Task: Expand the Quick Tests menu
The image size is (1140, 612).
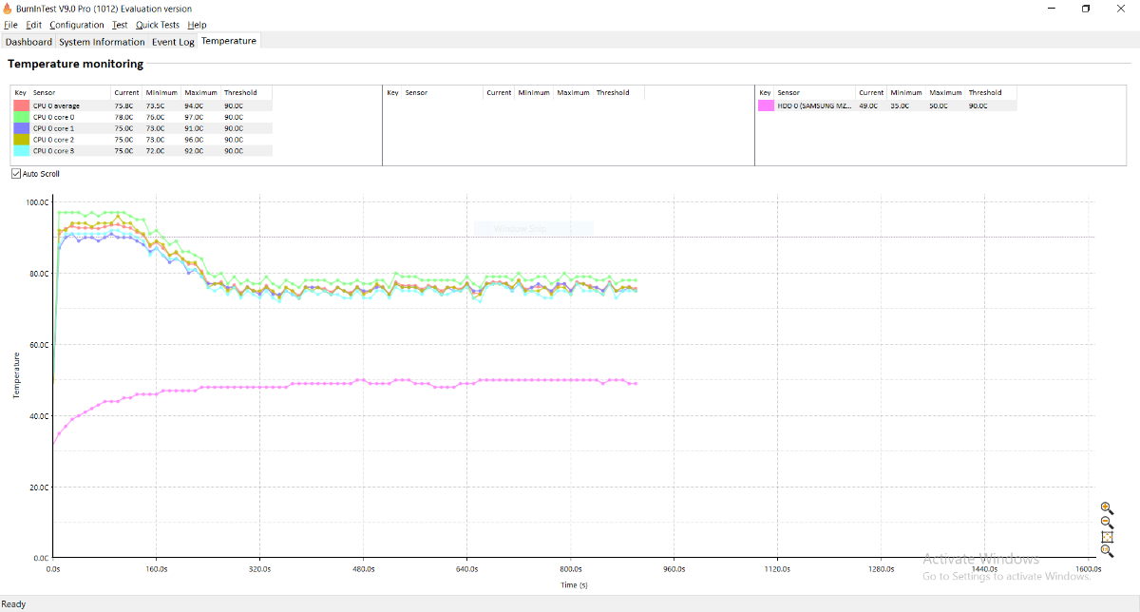Action: tap(157, 25)
